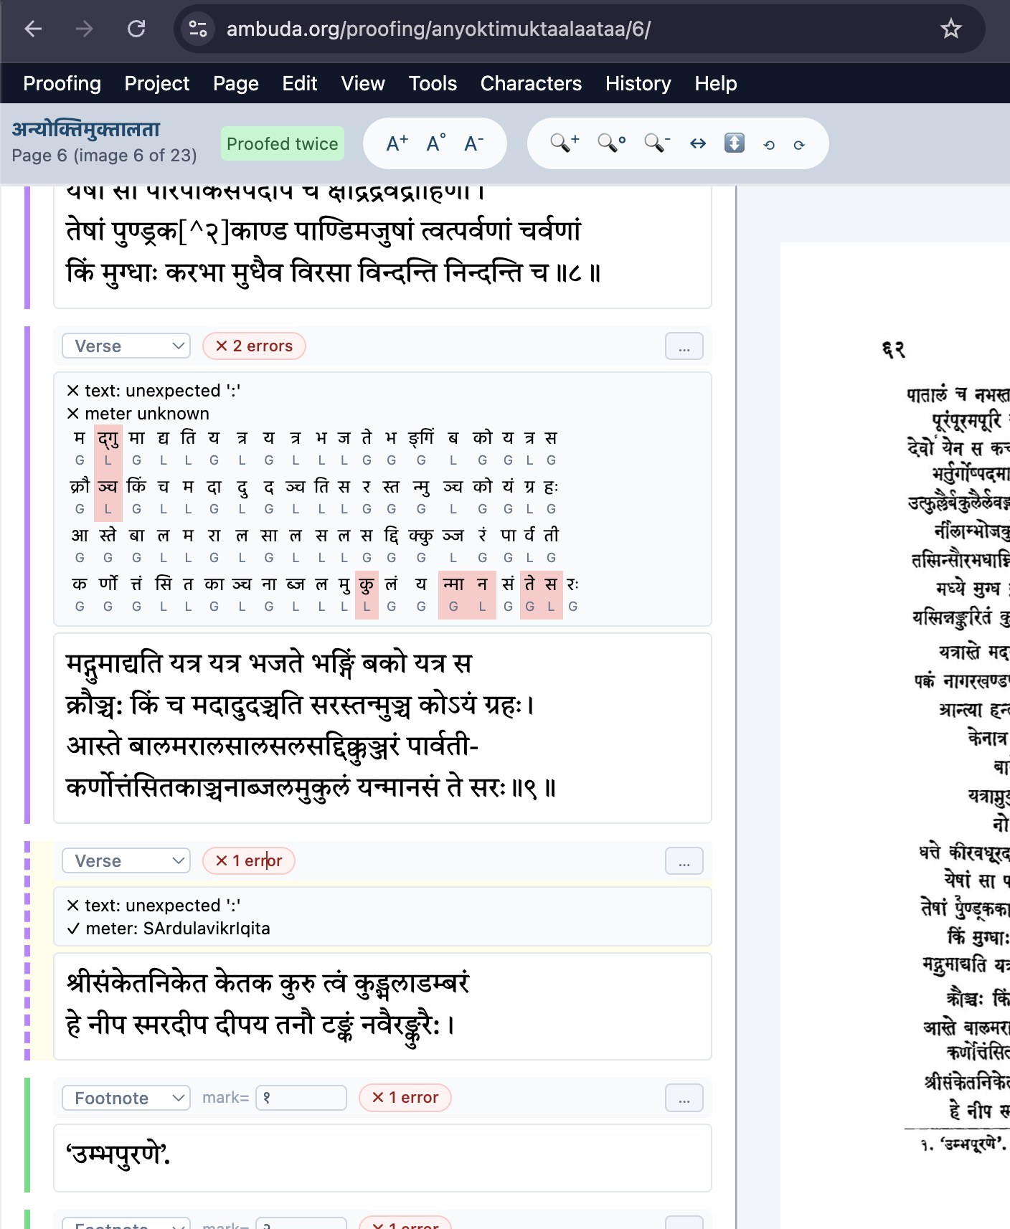The height and width of the screenshot is (1229, 1010).
Task: Click the footnote mark input field
Action: tap(301, 1098)
